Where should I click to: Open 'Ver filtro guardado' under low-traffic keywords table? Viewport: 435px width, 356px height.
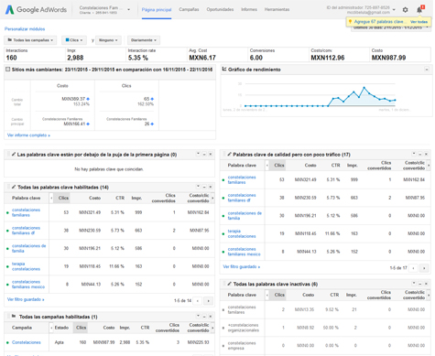pyautogui.click(x=242, y=266)
